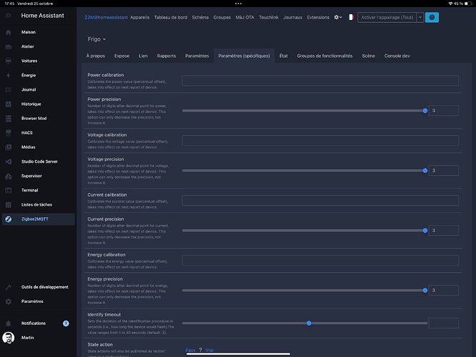Check the Wi-Fi status icon
Screen dimensions: 476x357
pyautogui.click(x=450, y=4)
